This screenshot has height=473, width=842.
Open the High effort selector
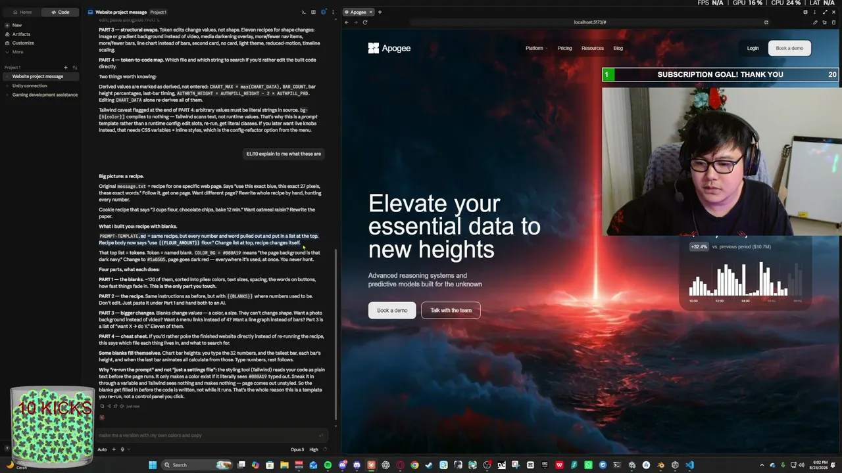coord(314,449)
